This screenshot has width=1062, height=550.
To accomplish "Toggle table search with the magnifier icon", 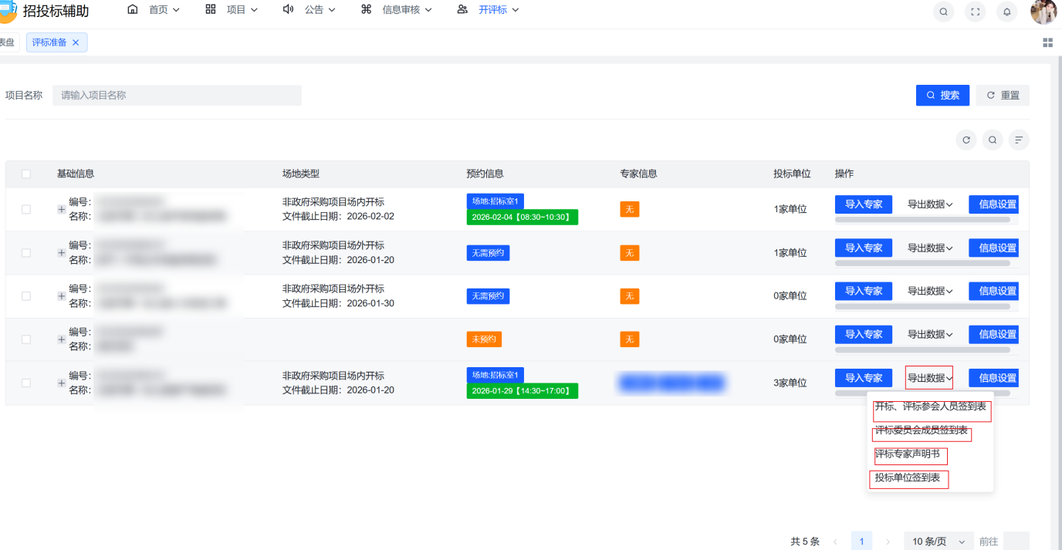I will coord(993,140).
